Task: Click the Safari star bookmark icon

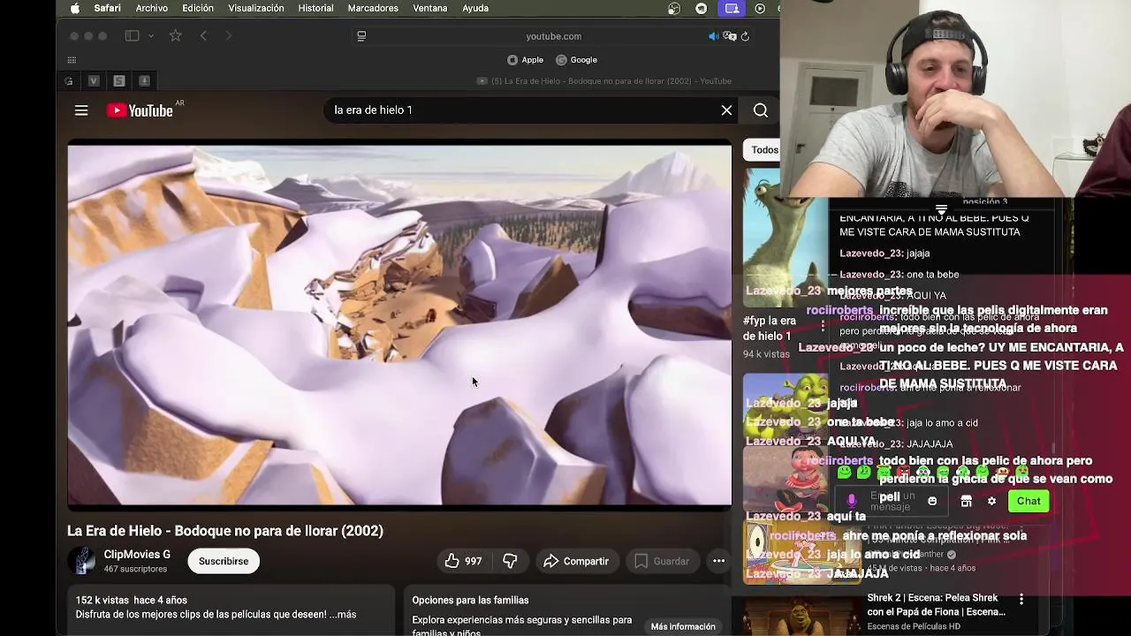Action: pyautogui.click(x=176, y=36)
